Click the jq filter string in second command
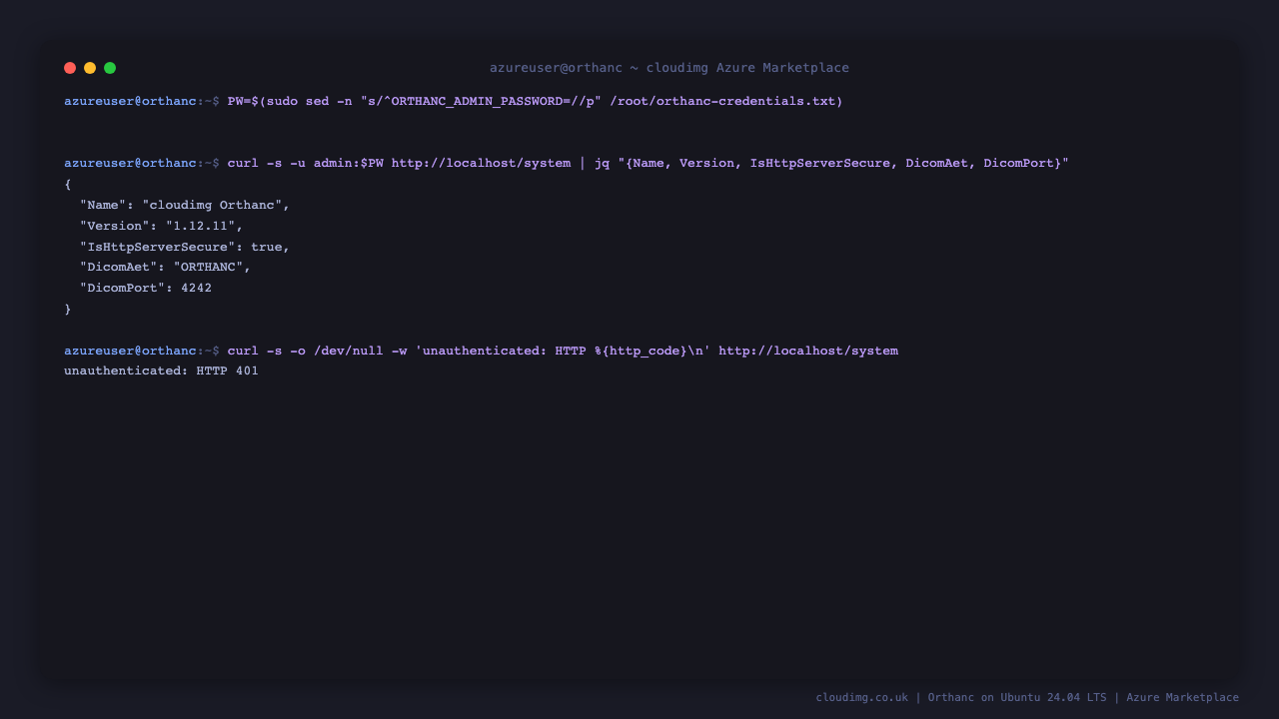This screenshot has width=1279, height=719. pos(843,163)
